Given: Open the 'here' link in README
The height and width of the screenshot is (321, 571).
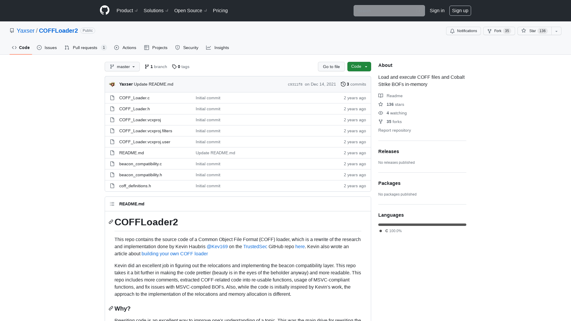Looking at the screenshot, I should point(300,246).
